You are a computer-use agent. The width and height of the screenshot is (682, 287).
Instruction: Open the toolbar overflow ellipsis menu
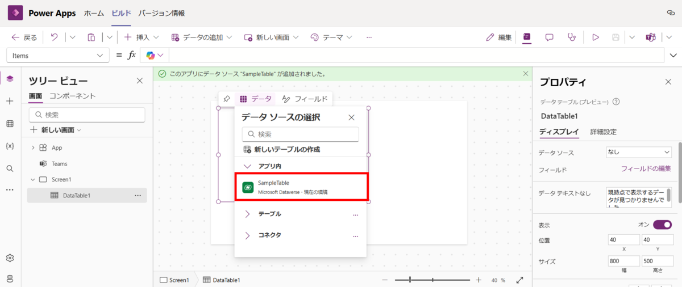(x=369, y=37)
